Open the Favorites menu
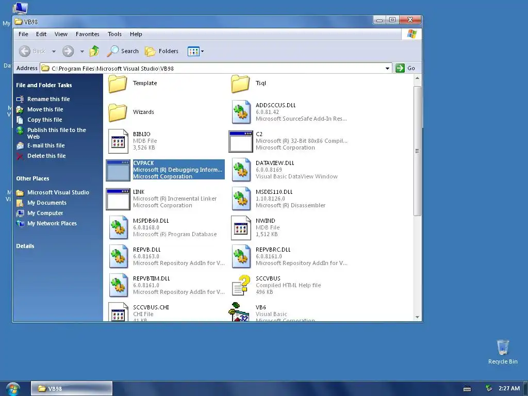 (88, 34)
